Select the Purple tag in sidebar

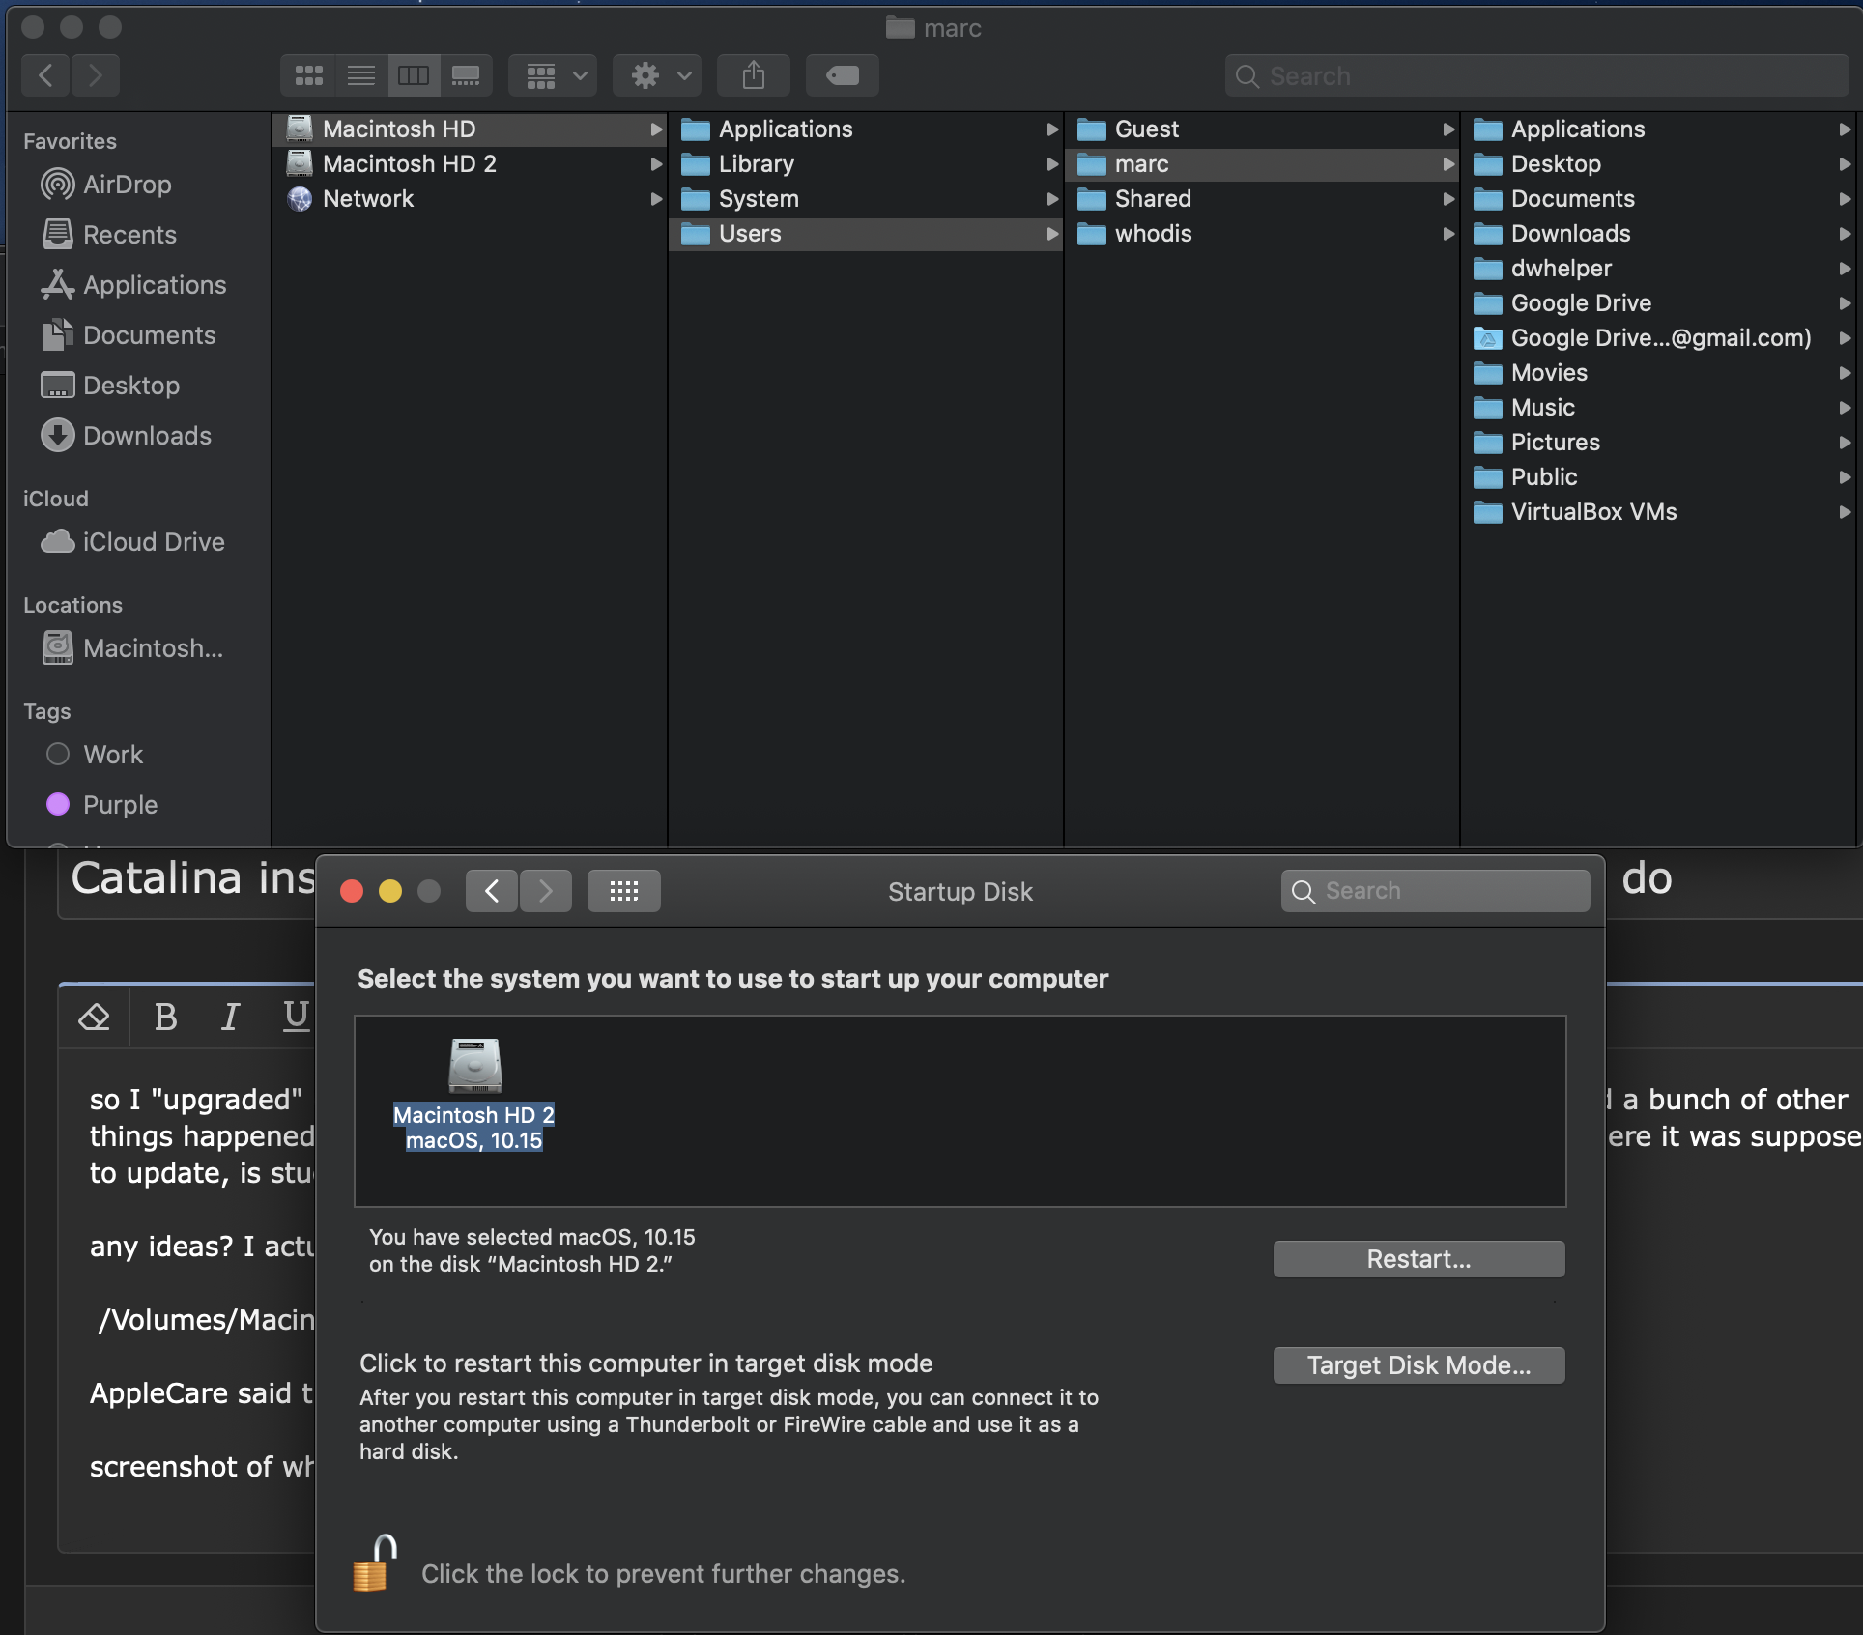pyautogui.click(x=120, y=805)
